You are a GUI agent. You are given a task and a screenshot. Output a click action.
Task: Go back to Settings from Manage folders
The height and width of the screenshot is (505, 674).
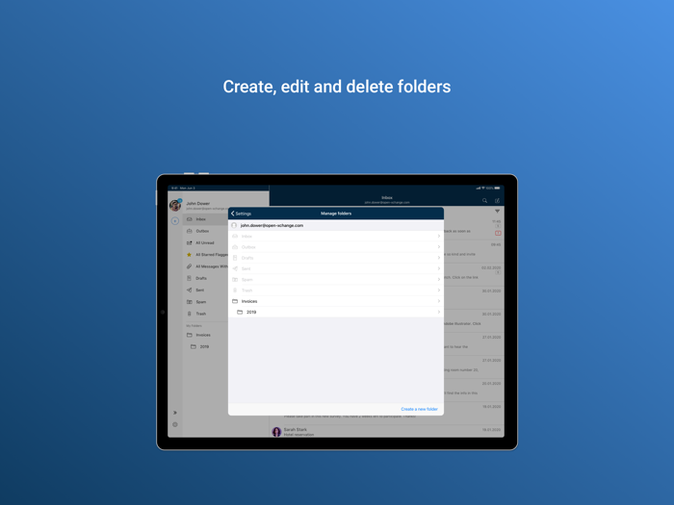(241, 214)
